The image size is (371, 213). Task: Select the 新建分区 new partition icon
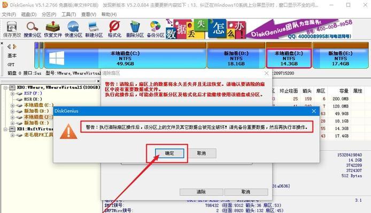coord(94,29)
